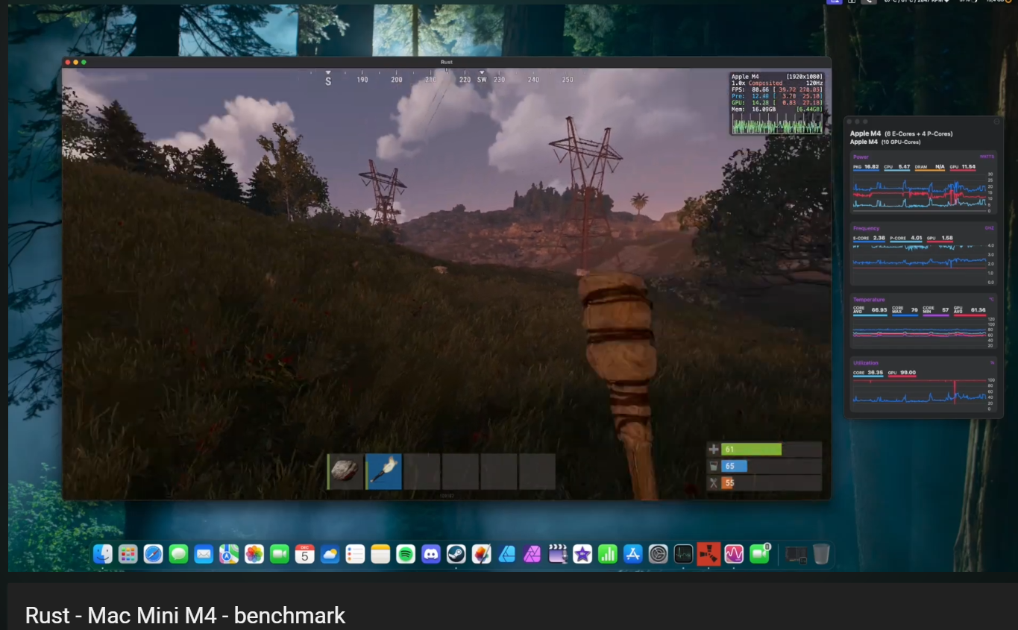Click the PKG power value 16.82
Screen dimensions: 1018x630
(871, 166)
